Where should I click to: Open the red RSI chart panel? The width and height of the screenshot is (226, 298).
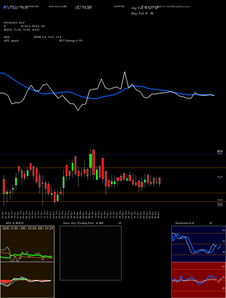198,280
